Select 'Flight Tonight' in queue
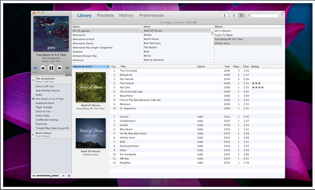Screen dimensions: 315x190 tap(51, 107)
